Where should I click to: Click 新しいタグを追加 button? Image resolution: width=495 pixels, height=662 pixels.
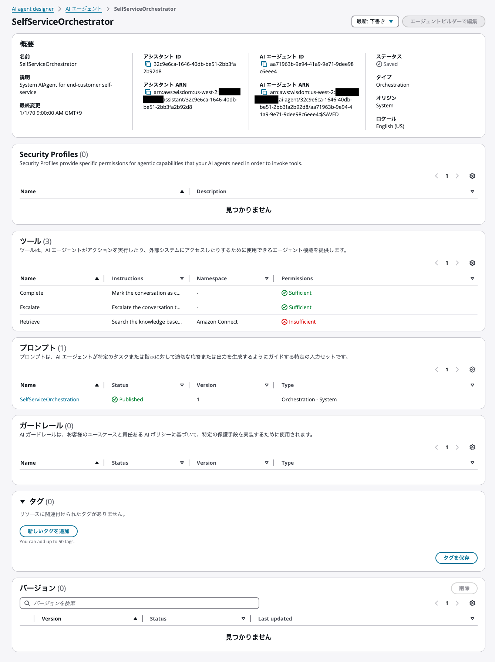click(x=48, y=531)
